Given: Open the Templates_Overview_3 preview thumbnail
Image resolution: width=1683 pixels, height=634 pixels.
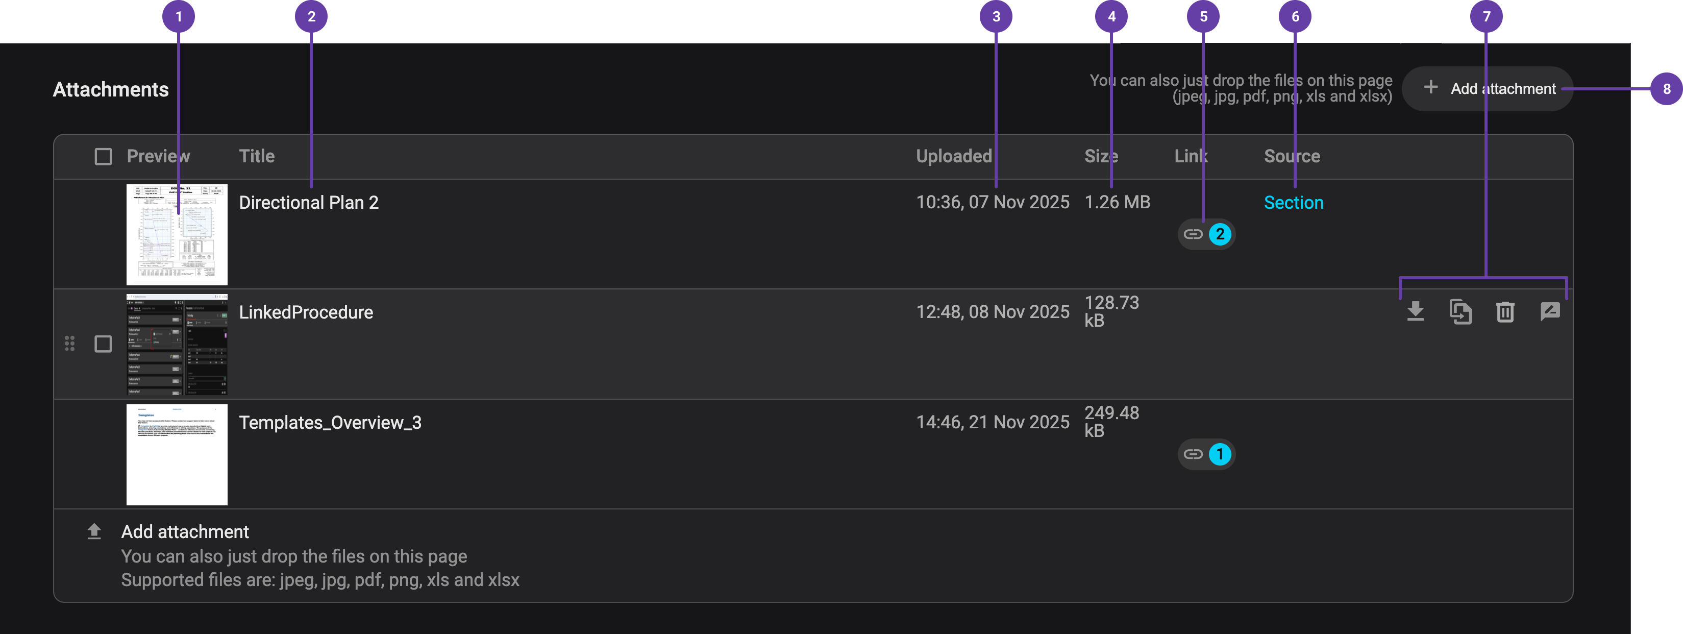Looking at the screenshot, I should pos(177,454).
